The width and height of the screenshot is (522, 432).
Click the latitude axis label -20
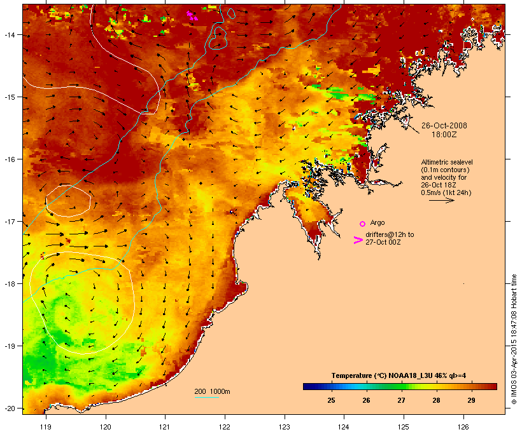click(x=9, y=408)
